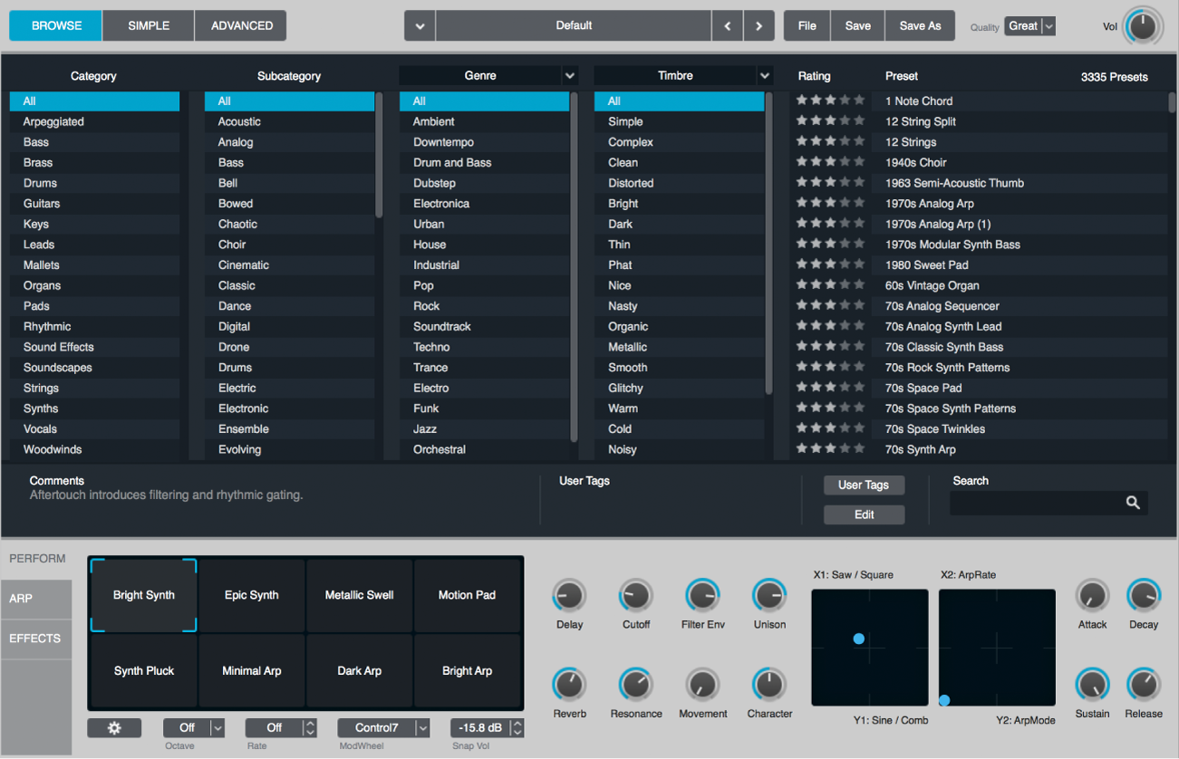Image resolution: width=1179 pixels, height=759 pixels.
Task: Select the Dubstep genre
Action: pyautogui.click(x=484, y=183)
